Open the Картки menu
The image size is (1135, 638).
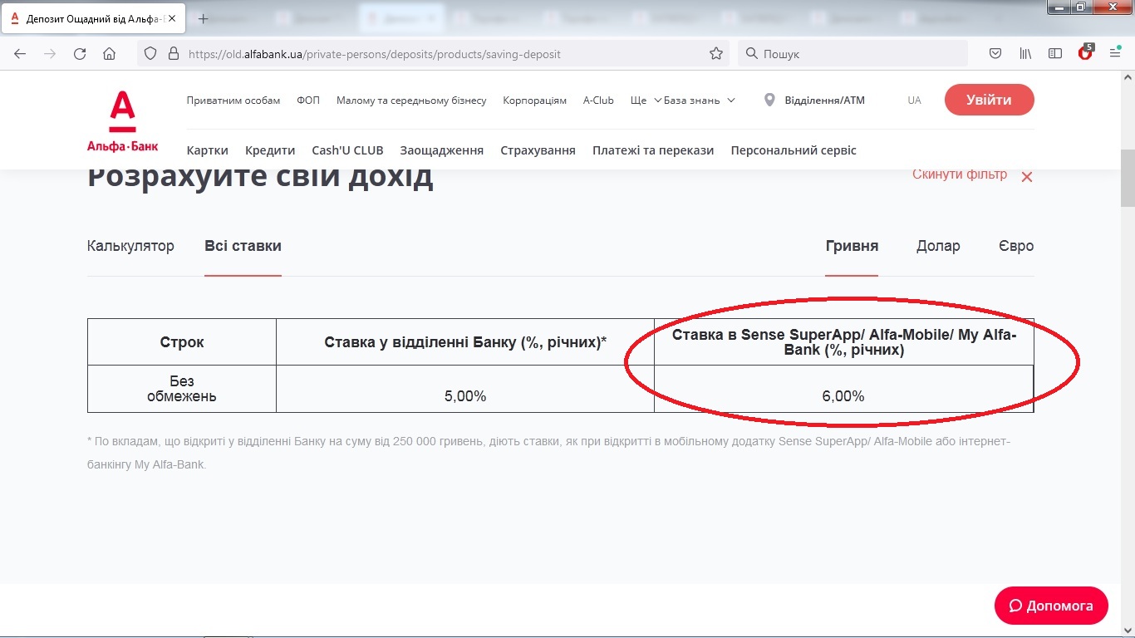(x=208, y=150)
